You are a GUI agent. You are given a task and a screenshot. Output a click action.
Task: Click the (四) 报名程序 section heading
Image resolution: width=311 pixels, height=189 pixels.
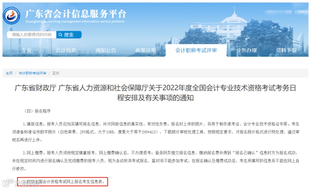coord(37,111)
